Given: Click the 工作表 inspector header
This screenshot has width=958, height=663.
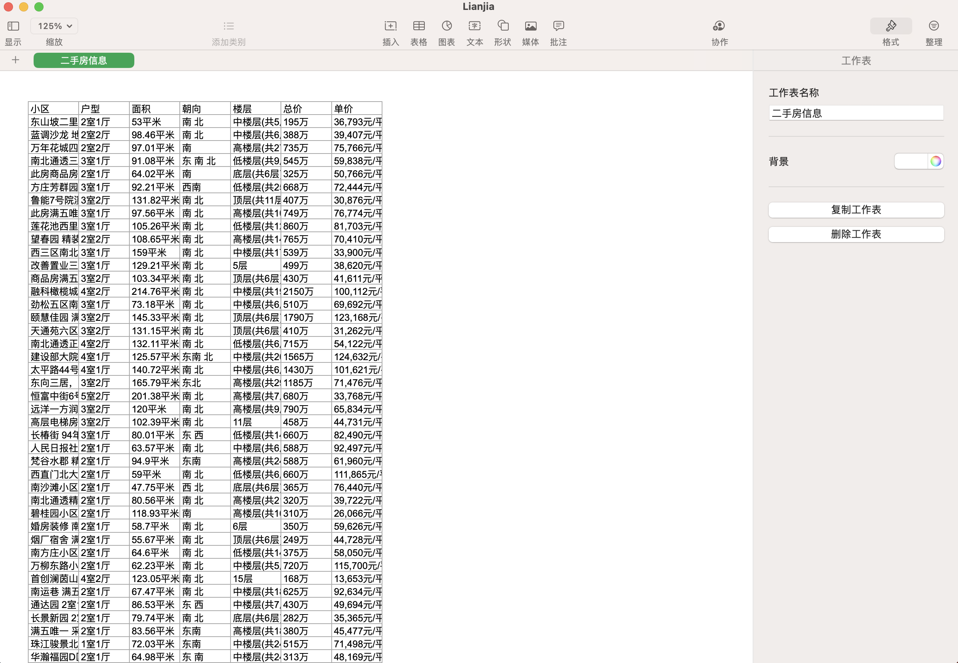Looking at the screenshot, I should pyautogui.click(x=856, y=61).
